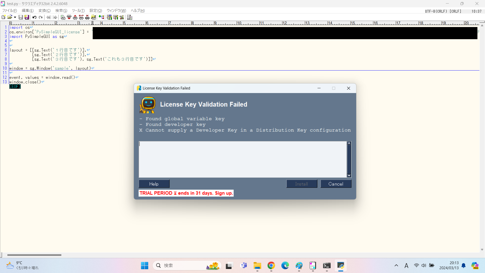The image size is (485, 273).
Task: Open the search dialog from the toolbar
Action: pyautogui.click(x=63, y=17)
